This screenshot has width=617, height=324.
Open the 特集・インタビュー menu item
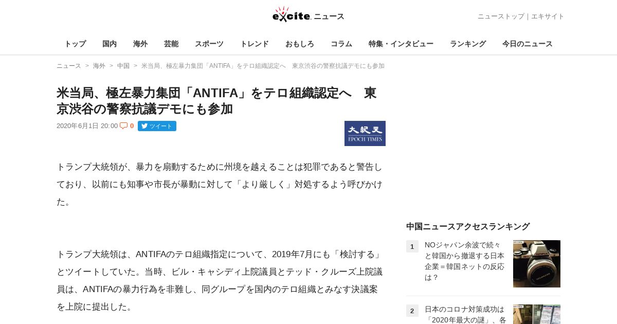coord(401,44)
